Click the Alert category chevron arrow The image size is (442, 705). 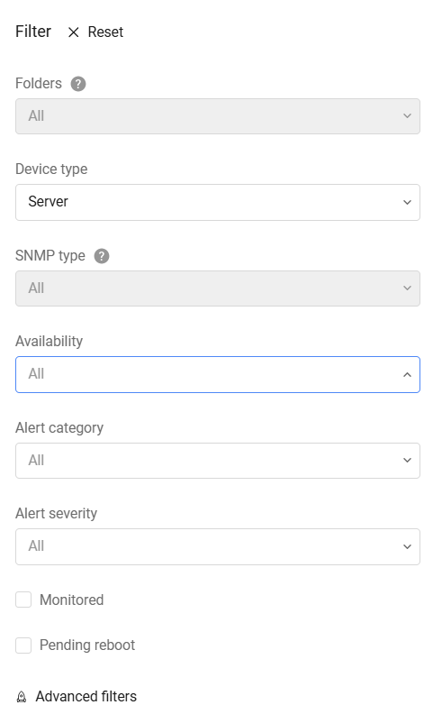(x=407, y=461)
